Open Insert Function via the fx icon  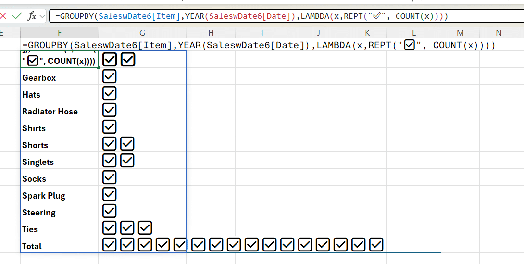[x=32, y=16]
